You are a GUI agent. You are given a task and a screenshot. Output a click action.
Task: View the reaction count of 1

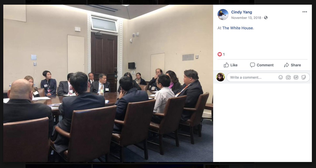[x=224, y=54]
